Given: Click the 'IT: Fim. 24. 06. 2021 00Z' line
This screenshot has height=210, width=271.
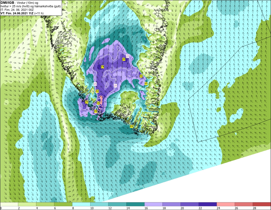Looking at the screenshot, I should point(17,10).
